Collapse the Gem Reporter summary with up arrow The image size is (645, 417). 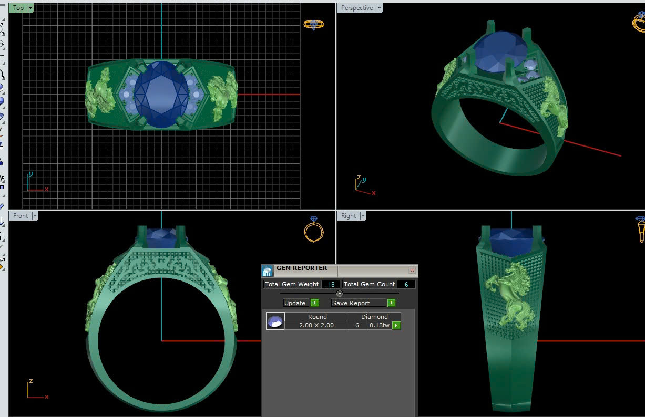[339, 294]
